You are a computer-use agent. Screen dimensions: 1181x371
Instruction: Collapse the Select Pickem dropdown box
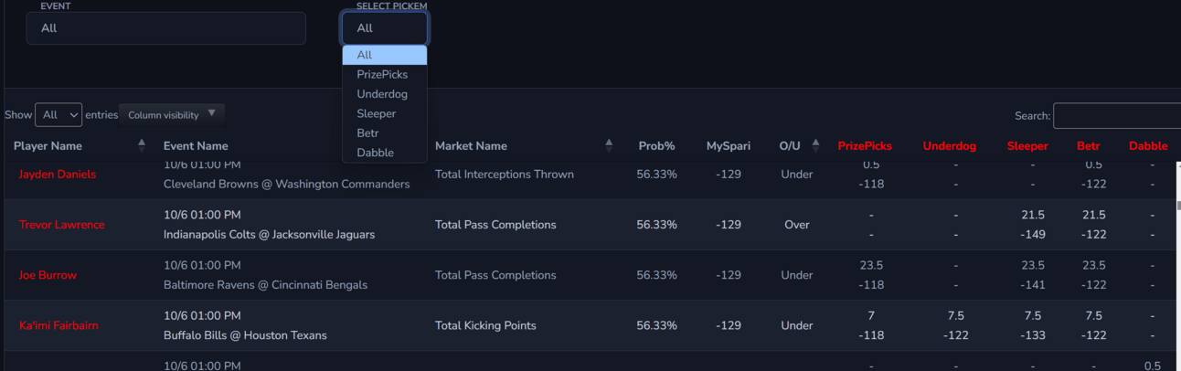(x=384, y=28)
